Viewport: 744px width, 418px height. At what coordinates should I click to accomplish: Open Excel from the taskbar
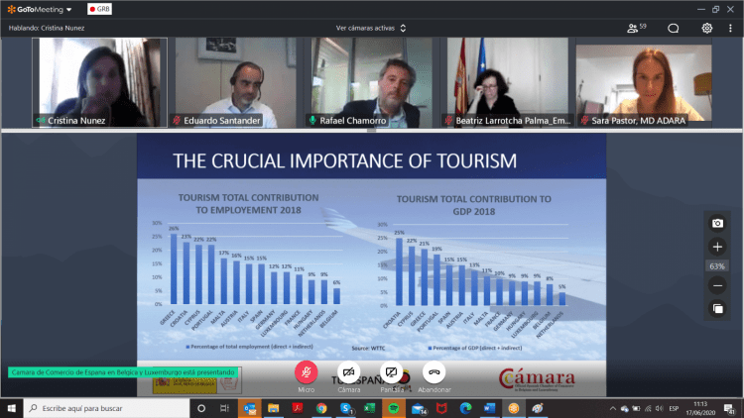pyautogui.click(x=370, y=408)
